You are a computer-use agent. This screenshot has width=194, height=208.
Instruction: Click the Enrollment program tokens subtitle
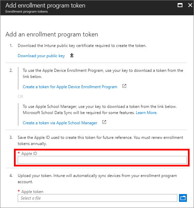27,12
